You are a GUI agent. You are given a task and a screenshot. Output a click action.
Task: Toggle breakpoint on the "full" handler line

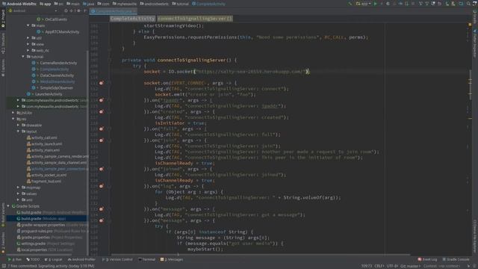click(102, 129)
